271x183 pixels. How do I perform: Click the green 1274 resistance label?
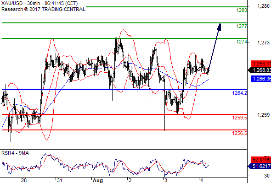point(242,42)
